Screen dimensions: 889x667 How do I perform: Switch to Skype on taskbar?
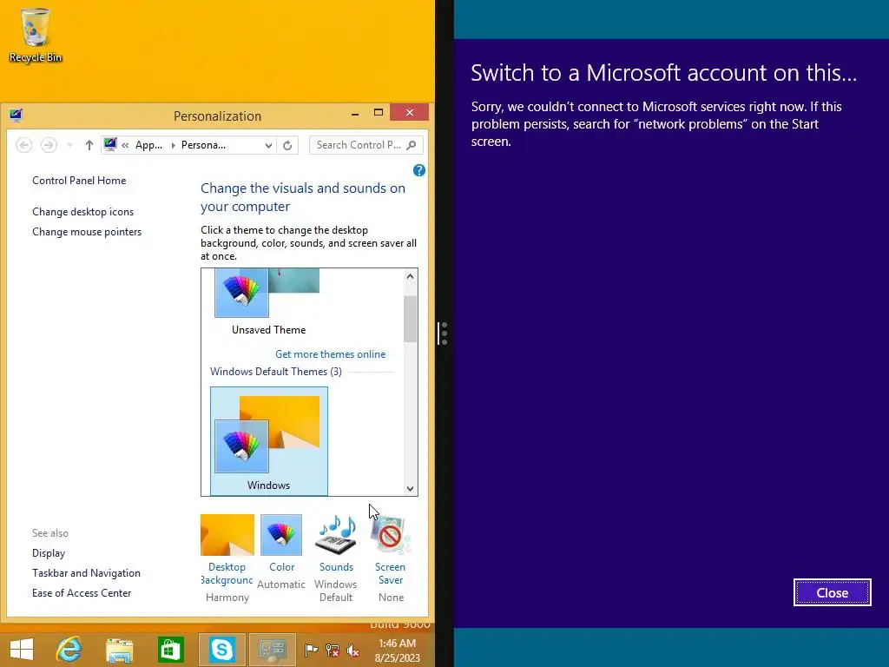coord(221,650)
